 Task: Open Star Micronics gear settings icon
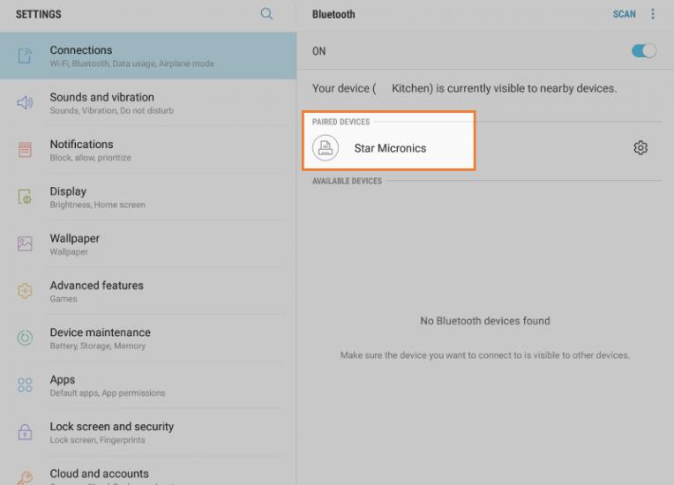640,148
